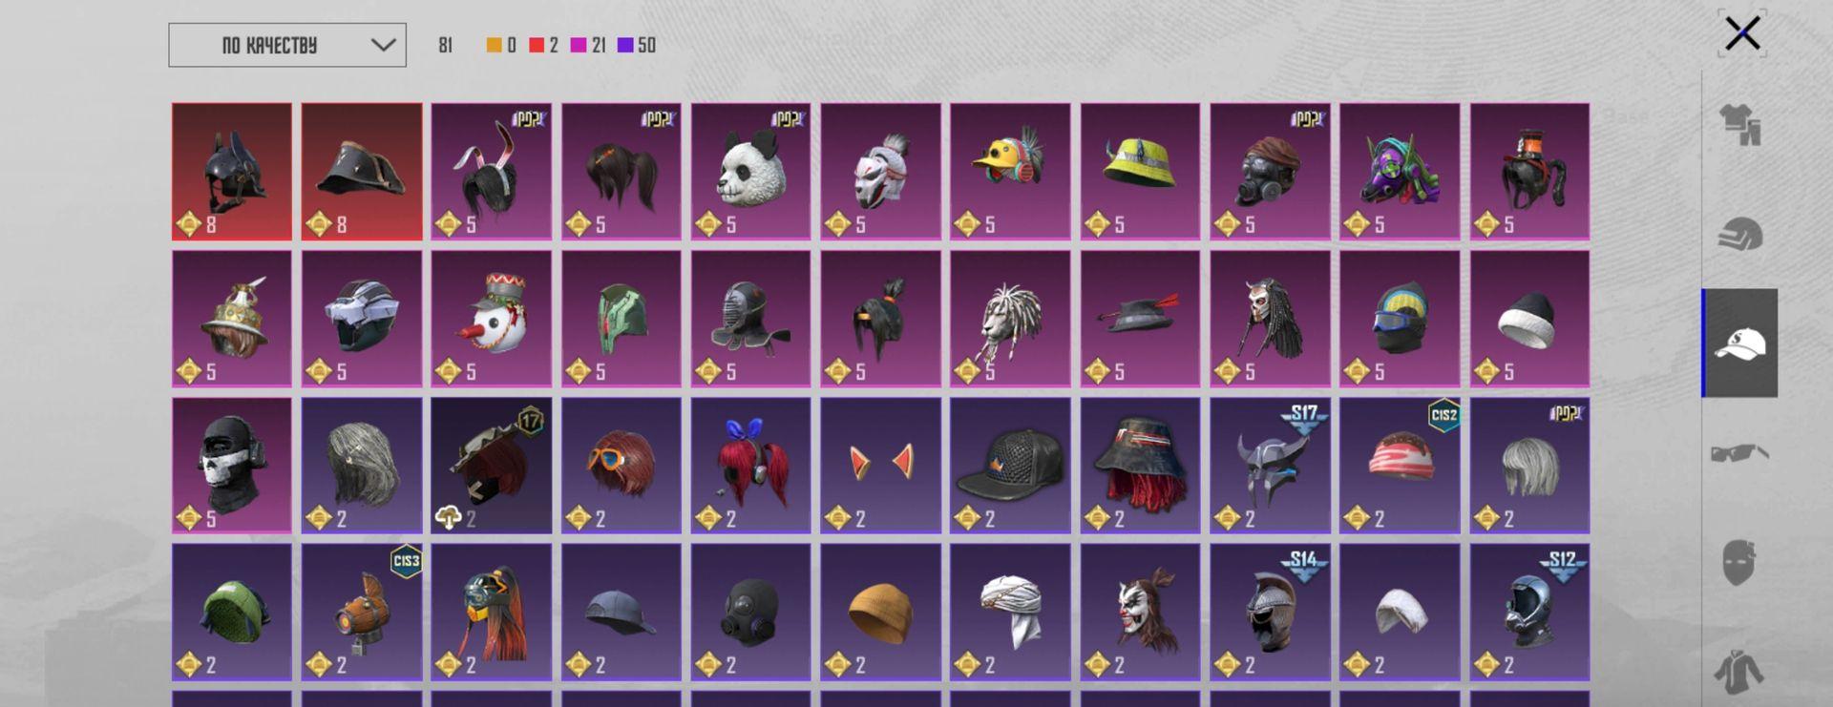Open the sunglasses category icon
Screen dimensions: 1833x707
(x=1739, y=453)
